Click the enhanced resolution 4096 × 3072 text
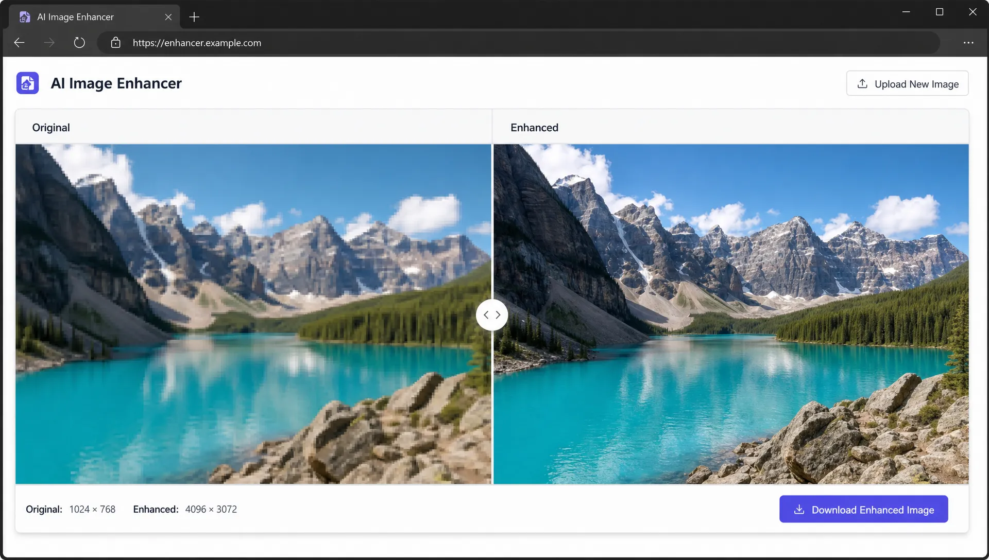 point(211,509)
